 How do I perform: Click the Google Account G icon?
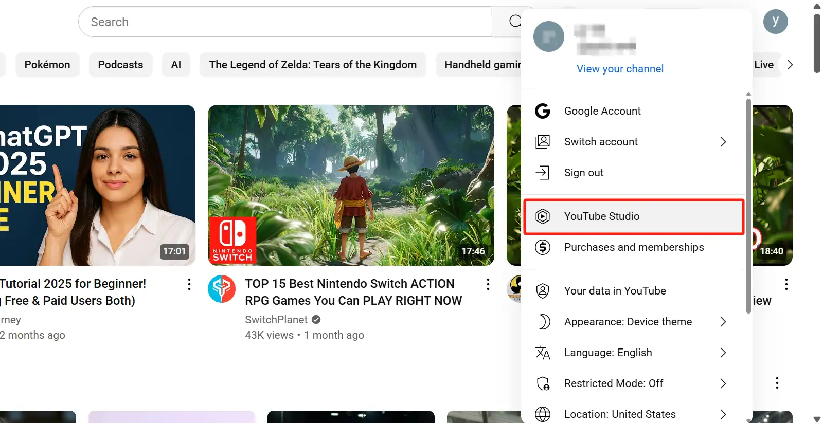click(543, 111)
